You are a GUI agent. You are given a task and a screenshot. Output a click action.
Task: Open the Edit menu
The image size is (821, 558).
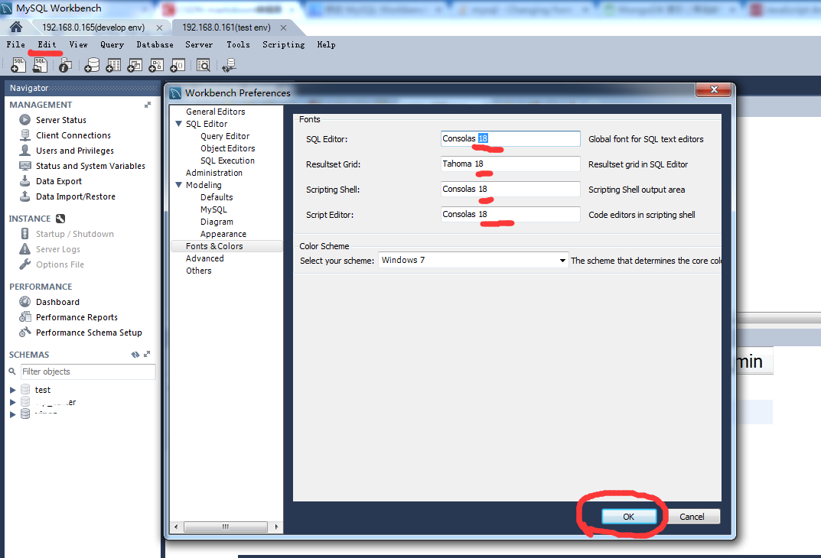pyautogui.click(x=47, y=44)
